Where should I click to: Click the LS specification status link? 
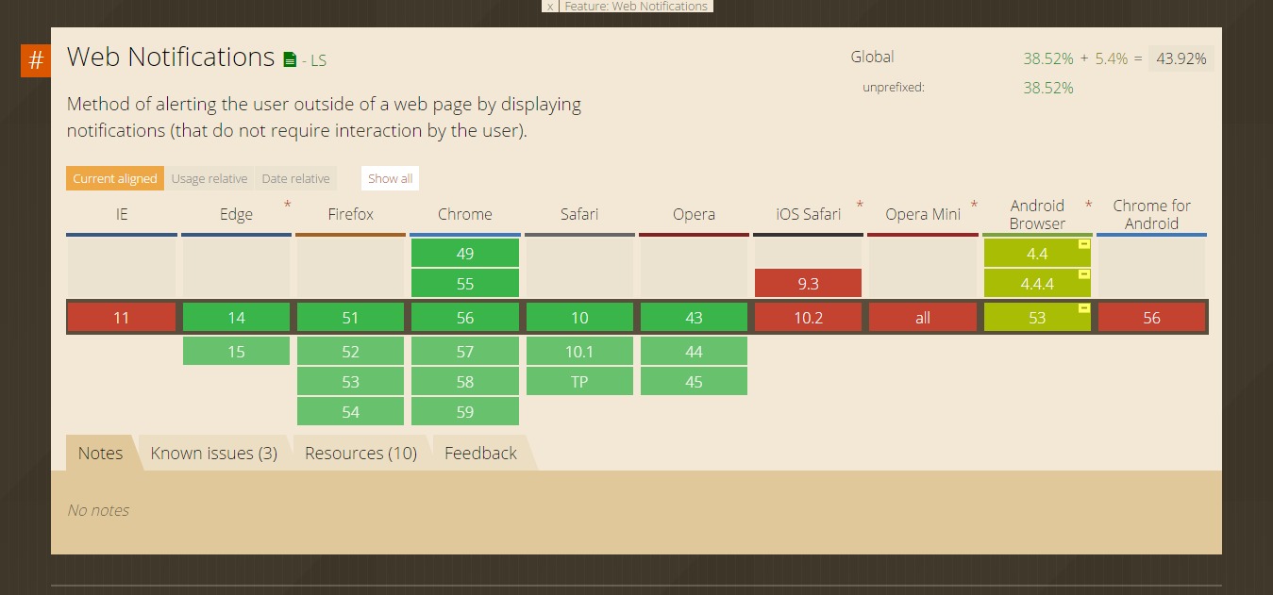click(318, 60)
